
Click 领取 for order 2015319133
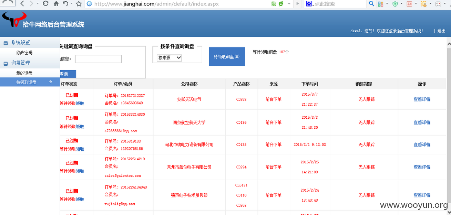pos(80,149)
